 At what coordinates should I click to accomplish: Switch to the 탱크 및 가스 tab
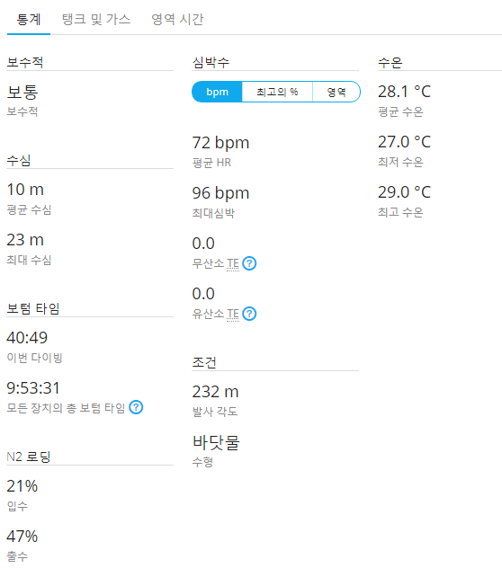(96, 19)
